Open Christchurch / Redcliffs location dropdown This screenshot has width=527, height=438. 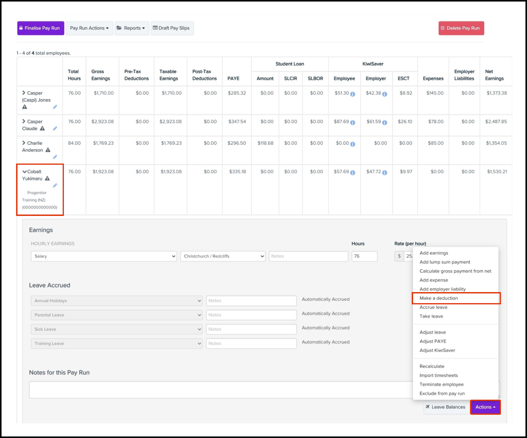(223, 256)
